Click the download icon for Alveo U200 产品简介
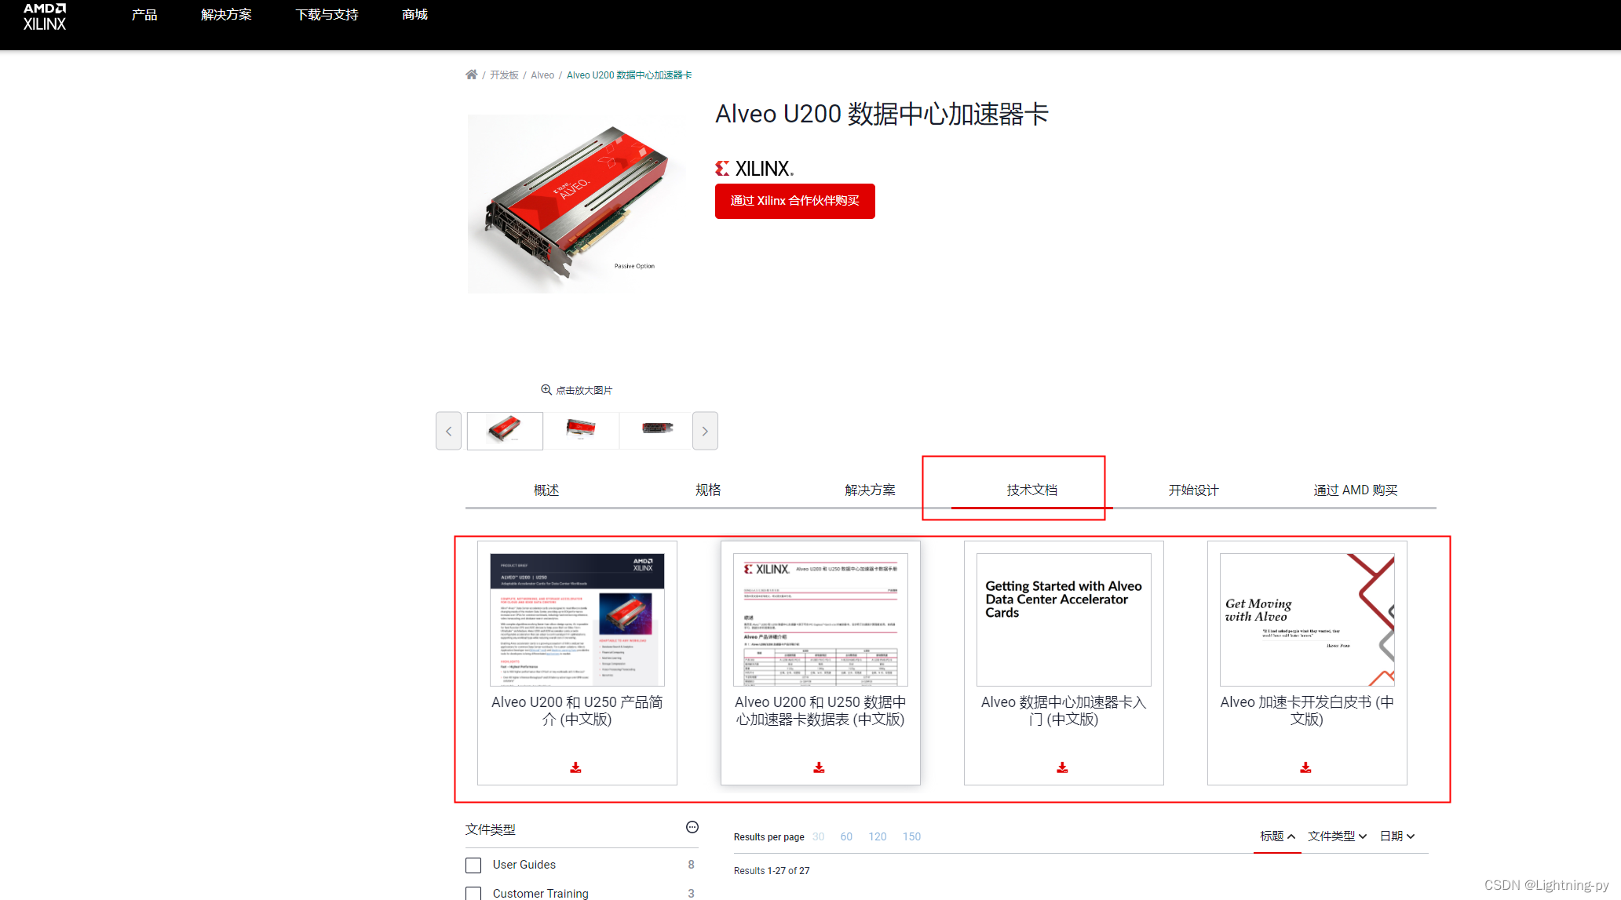This screenshot has height=900, width=1621. 576,766
